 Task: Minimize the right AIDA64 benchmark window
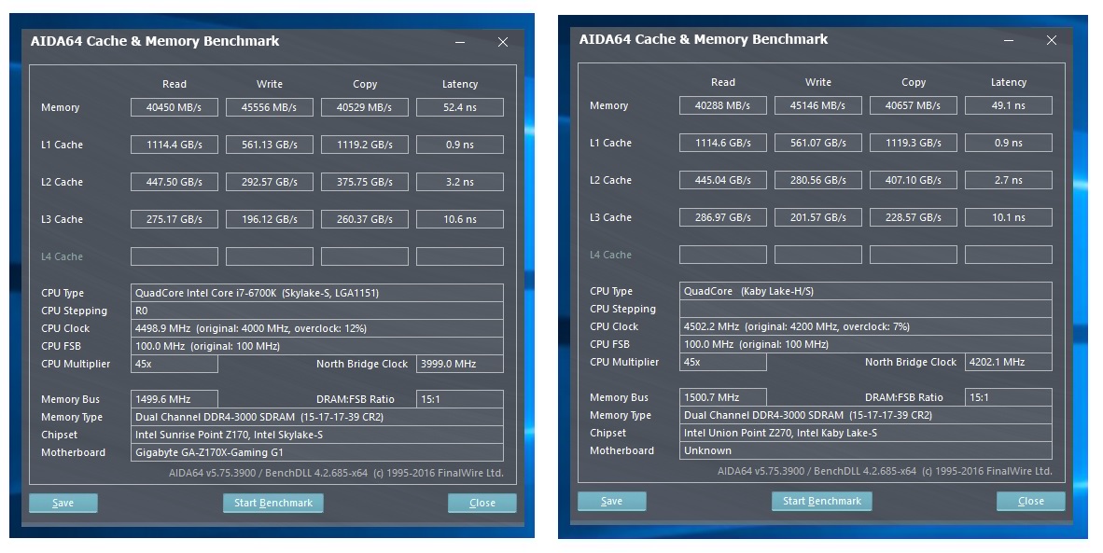(1008, 40)
